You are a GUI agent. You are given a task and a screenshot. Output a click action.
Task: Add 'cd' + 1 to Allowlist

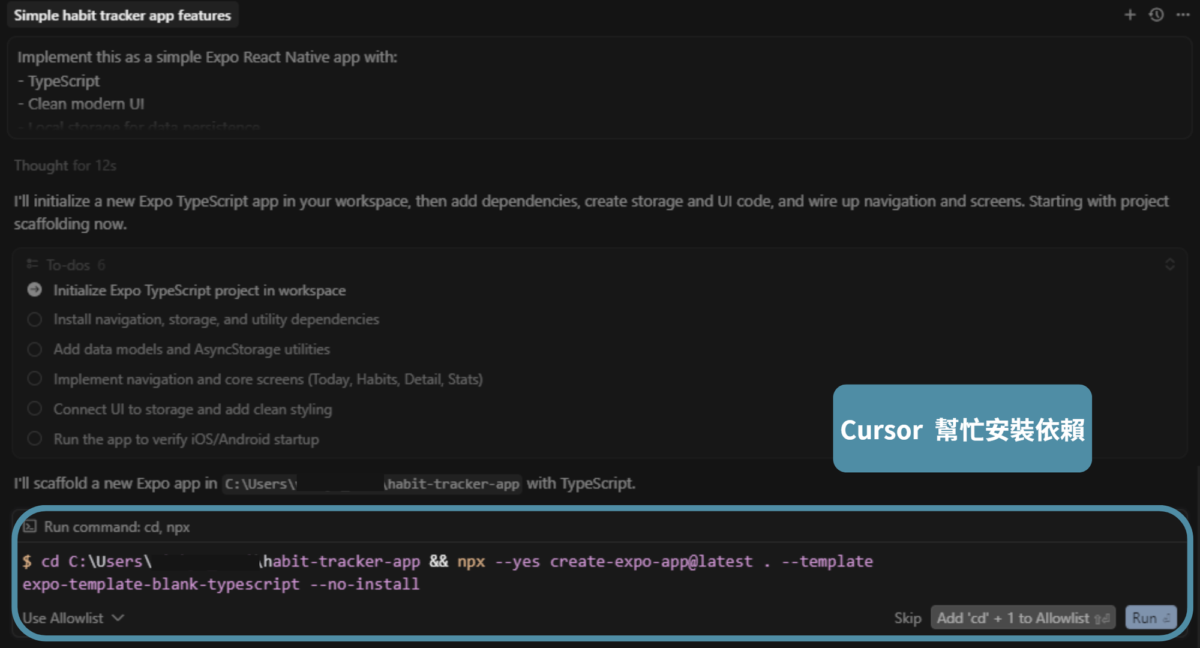(1022, 618)
